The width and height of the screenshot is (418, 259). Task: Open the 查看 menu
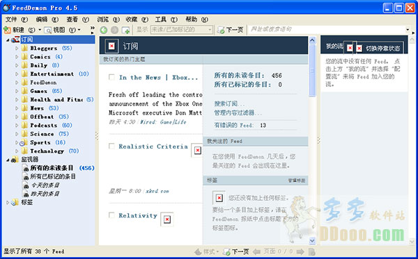pos(77,19)
